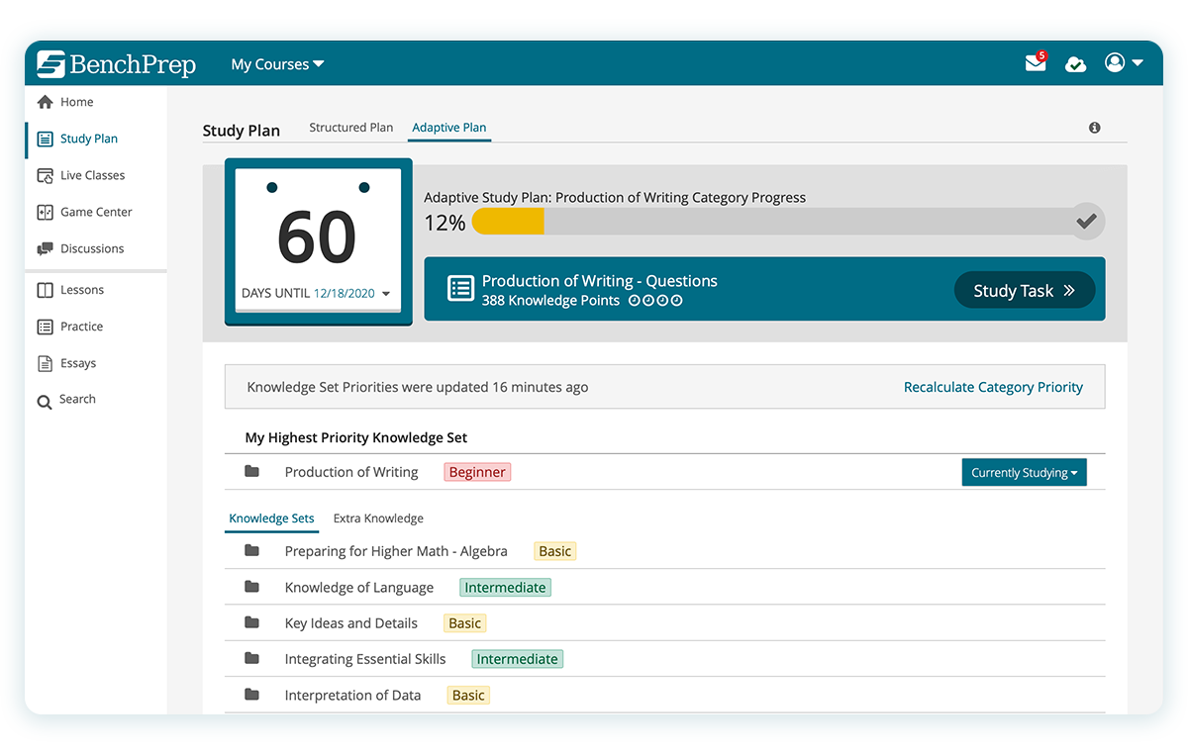The image size is (1188, 755).
Task: Click the Study Task button
Action: click(x=1025, y=291)
